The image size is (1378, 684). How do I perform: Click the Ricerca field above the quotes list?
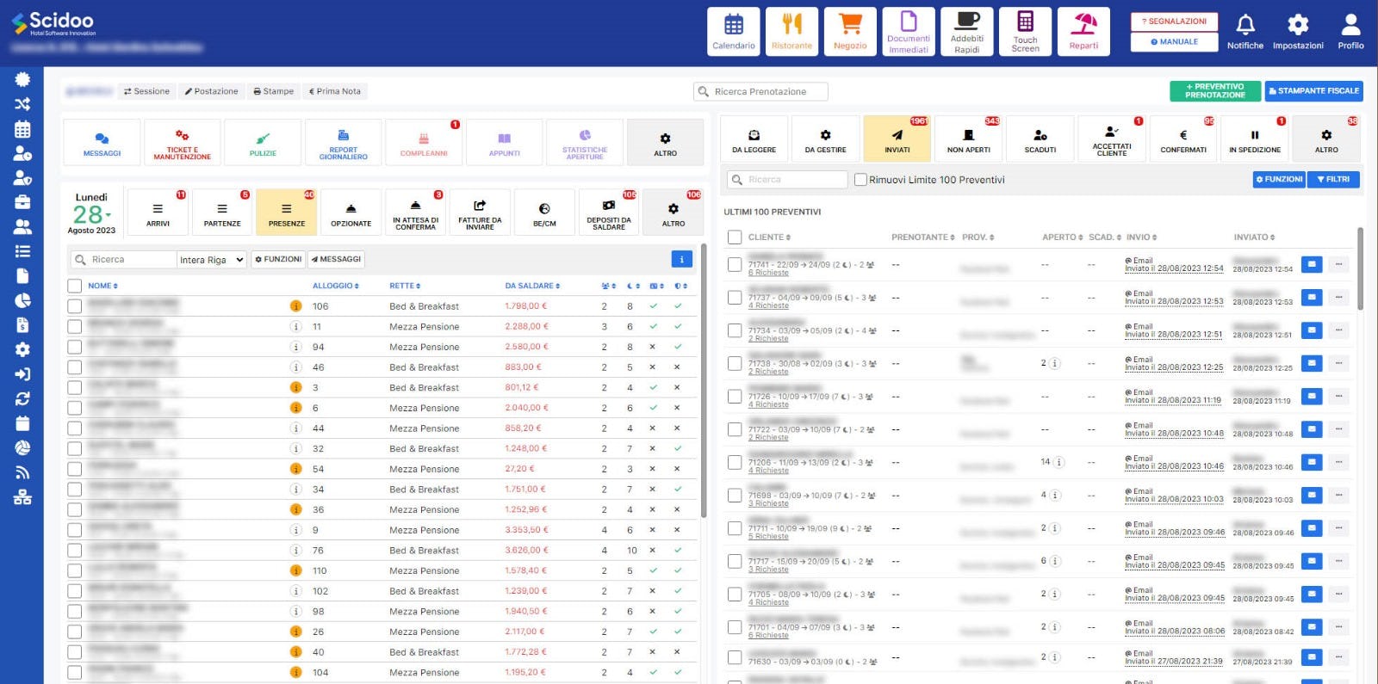coord(787,179)
